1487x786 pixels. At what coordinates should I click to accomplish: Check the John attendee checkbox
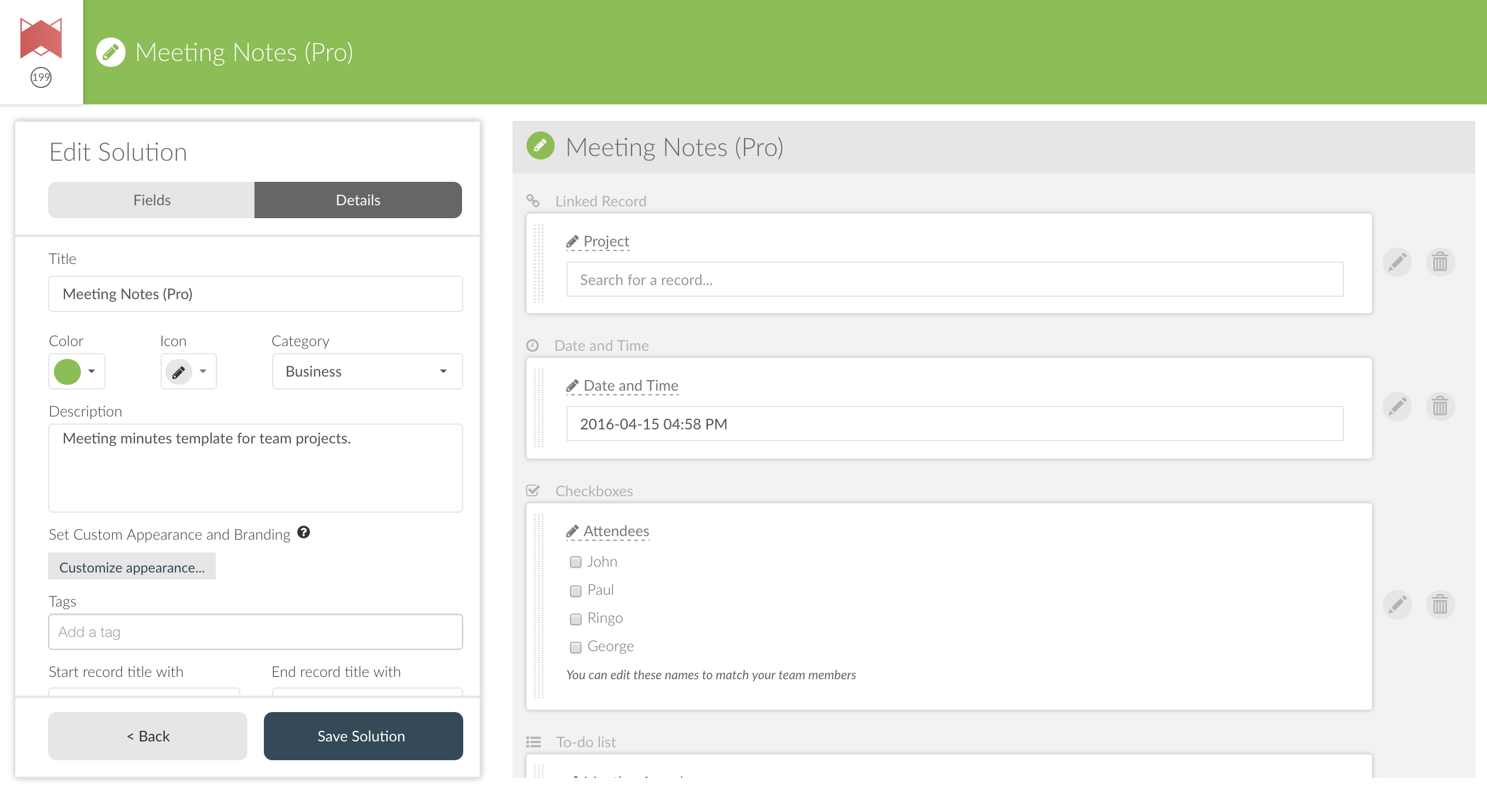(x=576, y=562)
